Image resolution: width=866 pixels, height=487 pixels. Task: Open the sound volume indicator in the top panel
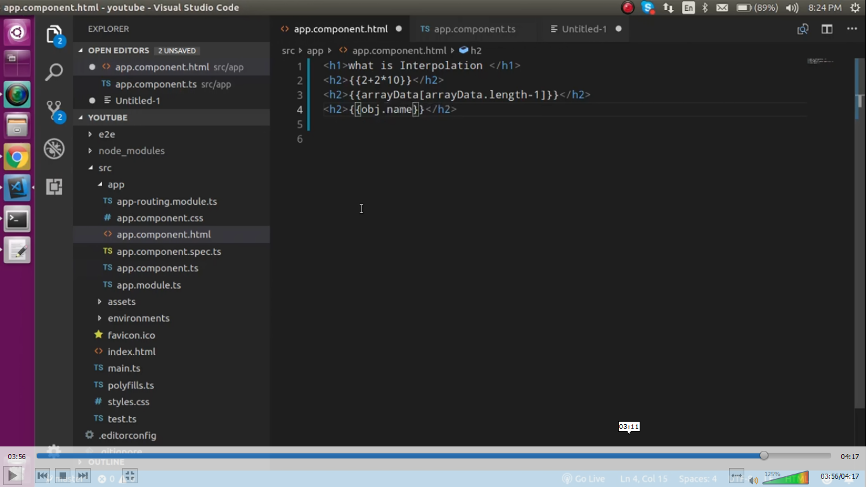click(792, 8)
